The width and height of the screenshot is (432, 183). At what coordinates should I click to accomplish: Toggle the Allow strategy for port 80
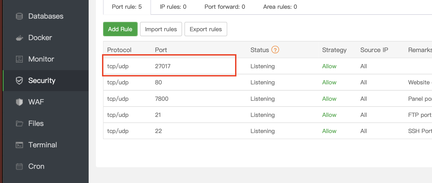point(329,83)
